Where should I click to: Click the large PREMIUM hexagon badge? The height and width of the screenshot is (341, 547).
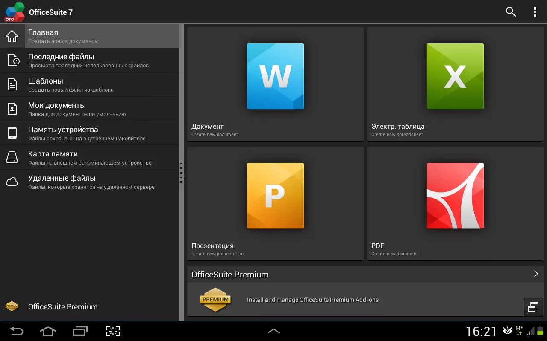(x=215, y=300)
